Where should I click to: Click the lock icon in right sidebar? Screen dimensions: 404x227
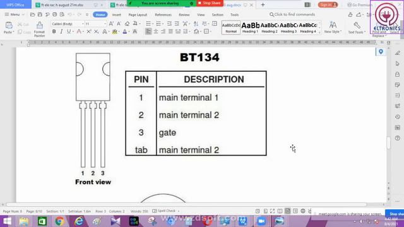pyautogui.click(x=397, y=74)
